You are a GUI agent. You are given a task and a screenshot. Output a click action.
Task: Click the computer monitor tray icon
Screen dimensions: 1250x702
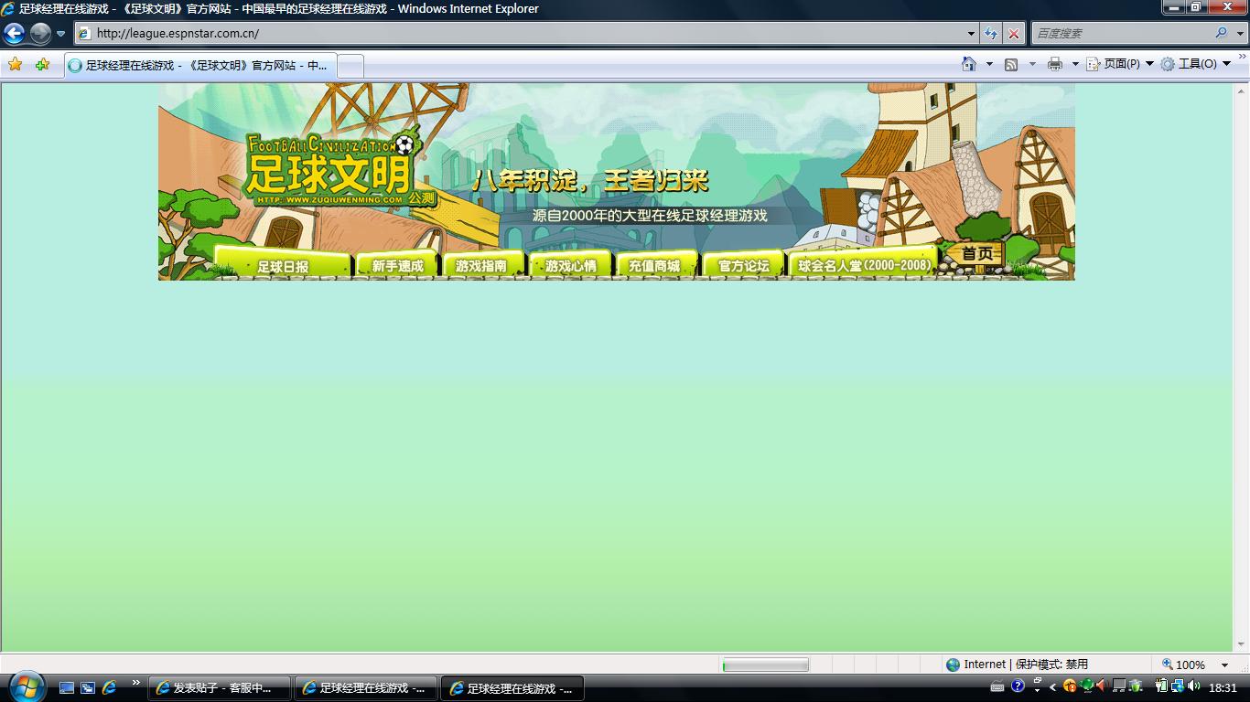[x=1118, y=686]
